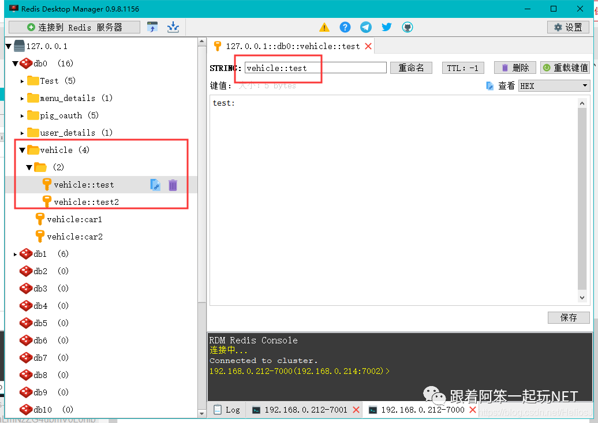This screenshot has width=598, height=423.
Task: Open the yellow warning triangle icon
Action: click(x=324, y=27)
